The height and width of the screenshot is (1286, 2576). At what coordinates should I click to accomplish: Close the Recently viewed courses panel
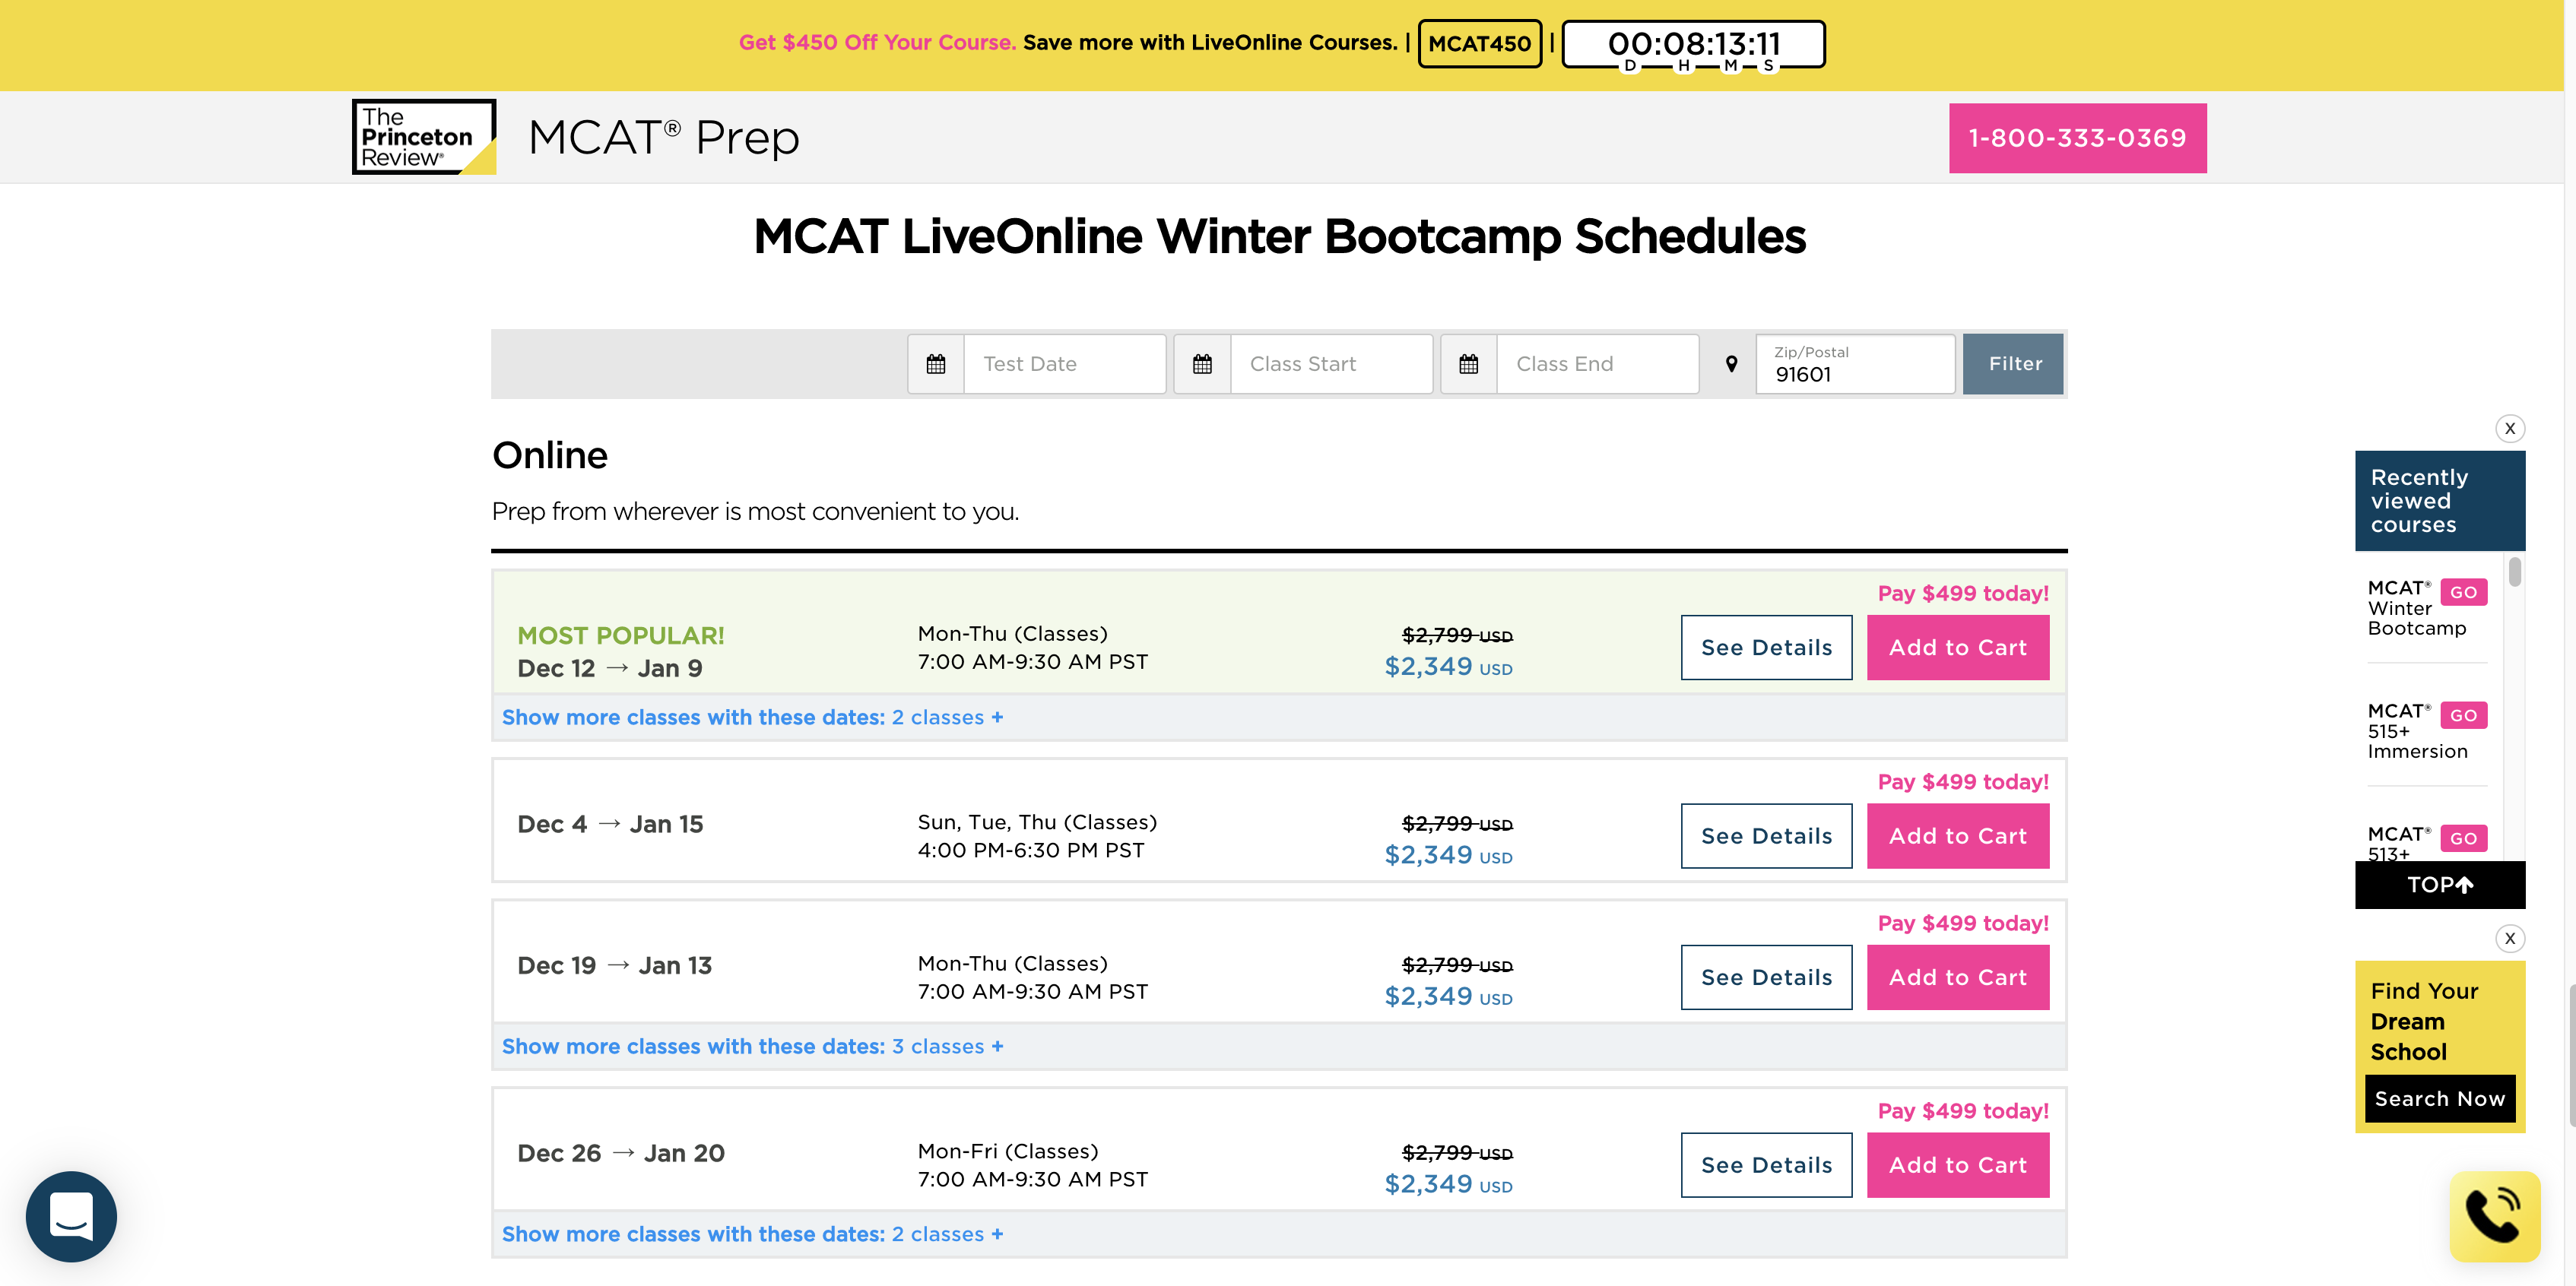[x=2509, y=429]
